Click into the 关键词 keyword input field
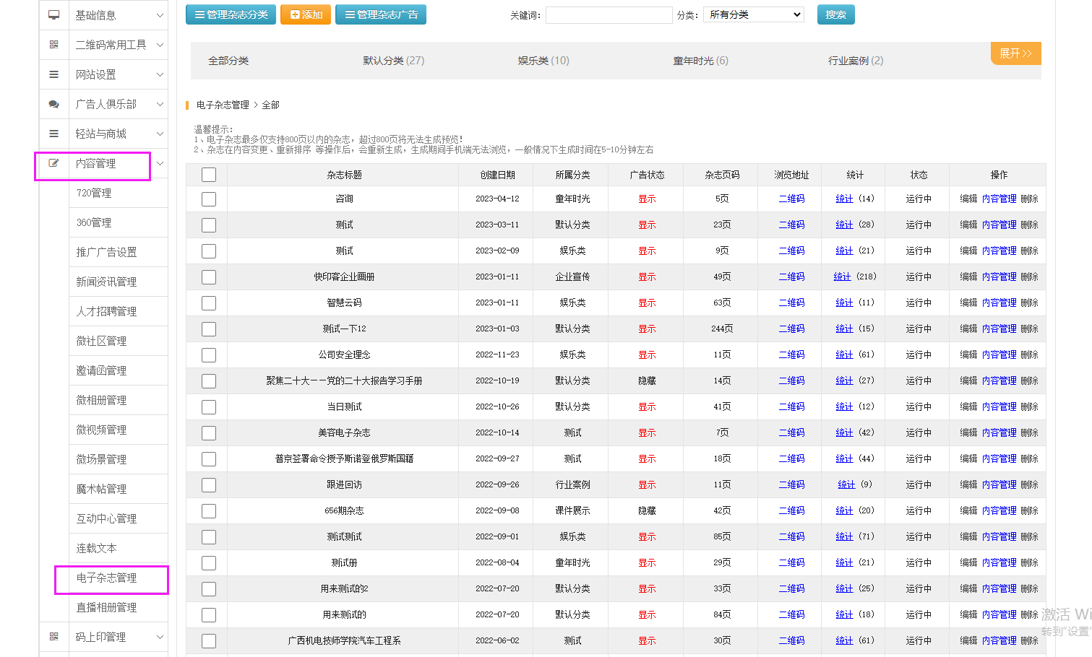 click(x=609, y=15)
